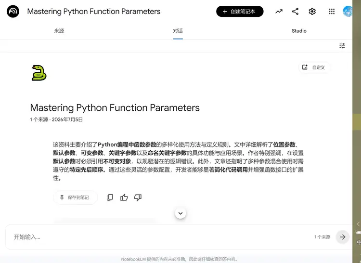Click the 中 input method indicator
The width and height of the screenshot is (361, 263).
click(359, 242)
